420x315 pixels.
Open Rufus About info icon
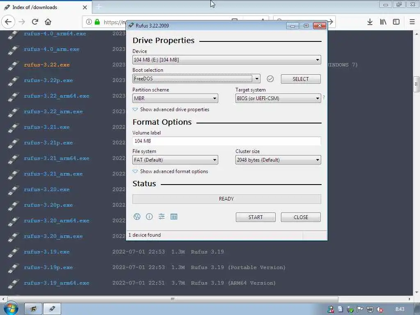coord(149,217)
